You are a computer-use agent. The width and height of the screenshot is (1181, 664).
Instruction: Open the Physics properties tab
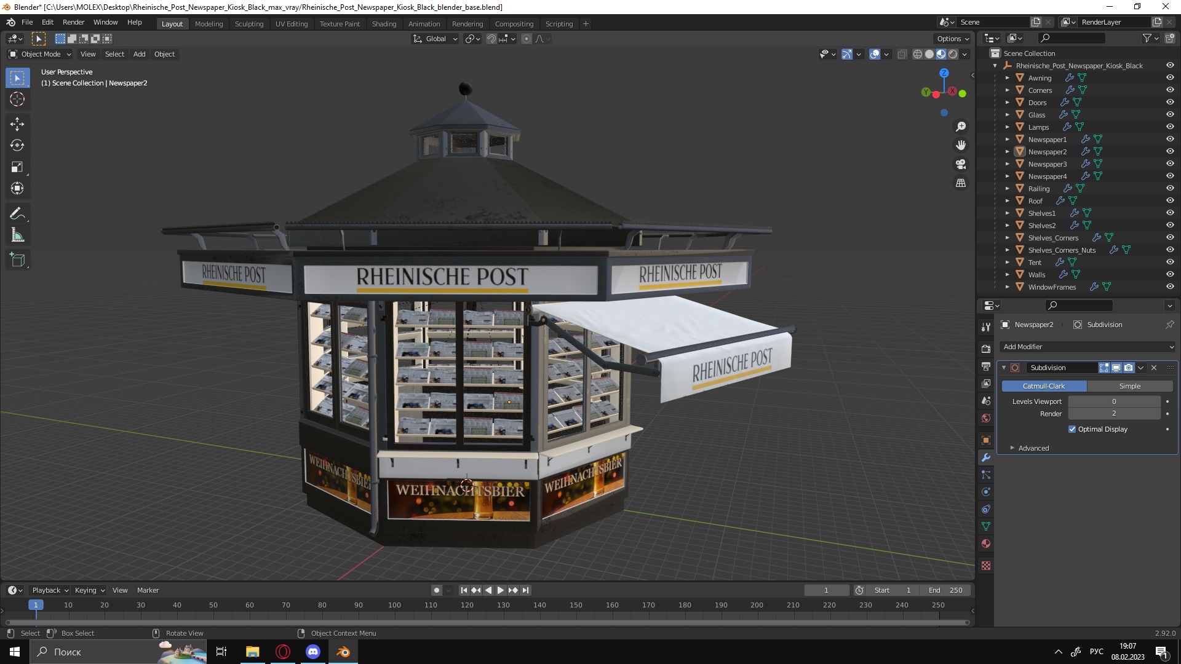point(986,492)
